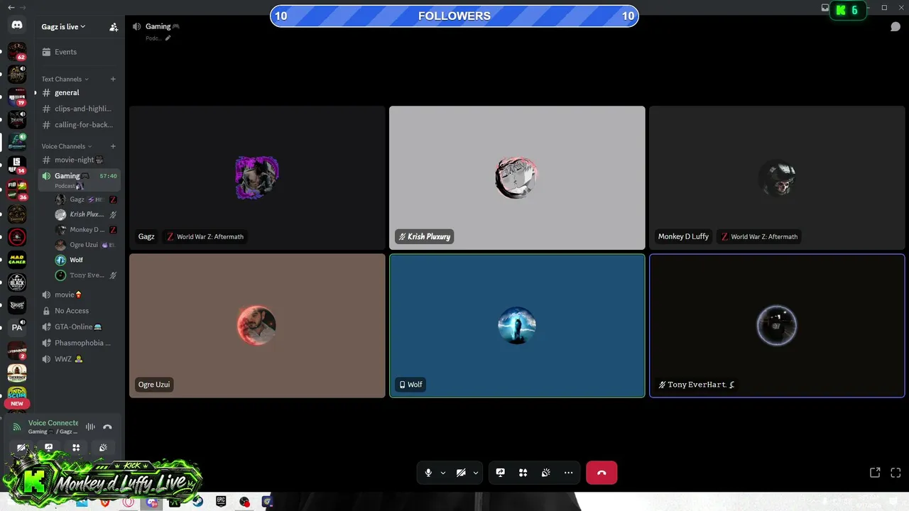Open the MAD GAMER server icon
909x511 pixels.
coord(17,259)
